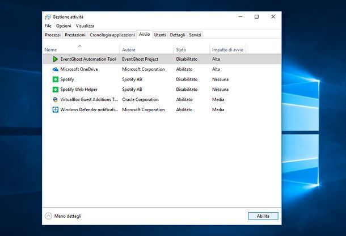Select the EventGhost Automation Tool entry
The image size is (346, 236).
(88, 59)
